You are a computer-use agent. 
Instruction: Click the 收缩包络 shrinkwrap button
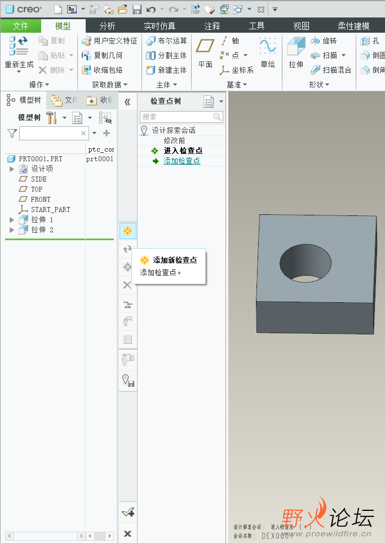[x=102, y=70]
